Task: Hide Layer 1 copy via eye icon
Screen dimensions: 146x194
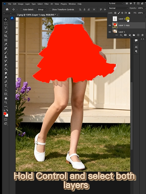Action: coord(109,25)
